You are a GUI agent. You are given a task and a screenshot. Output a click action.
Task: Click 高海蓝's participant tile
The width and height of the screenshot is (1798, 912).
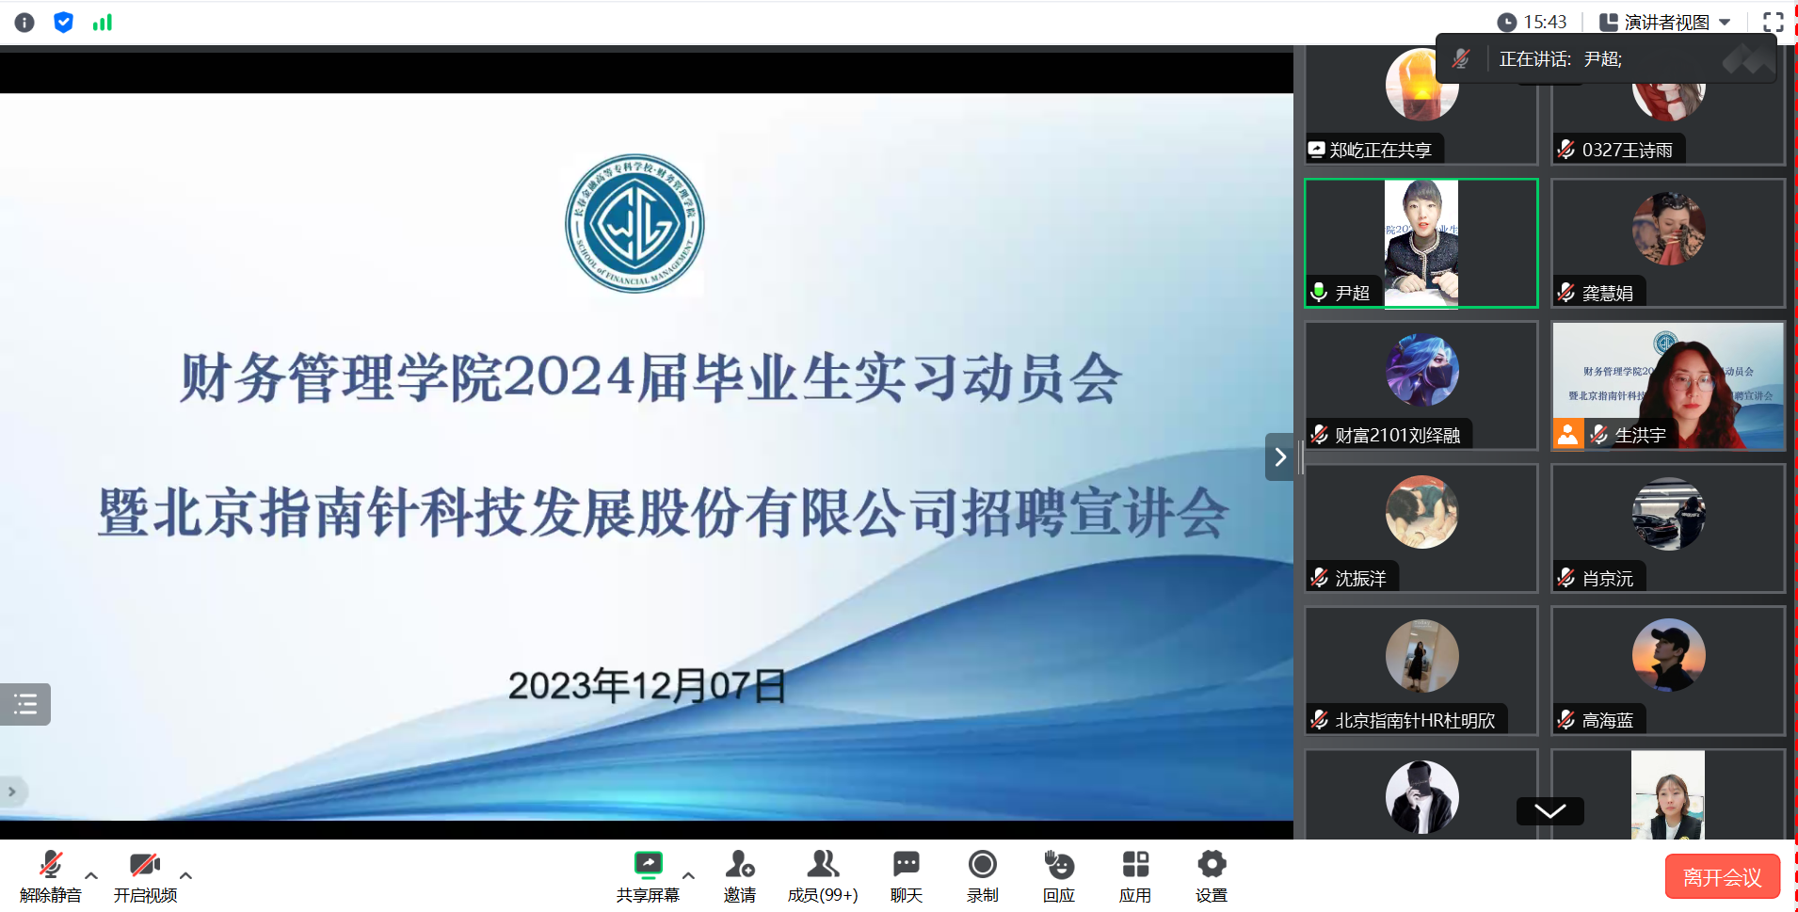[x=1668, y=671]
